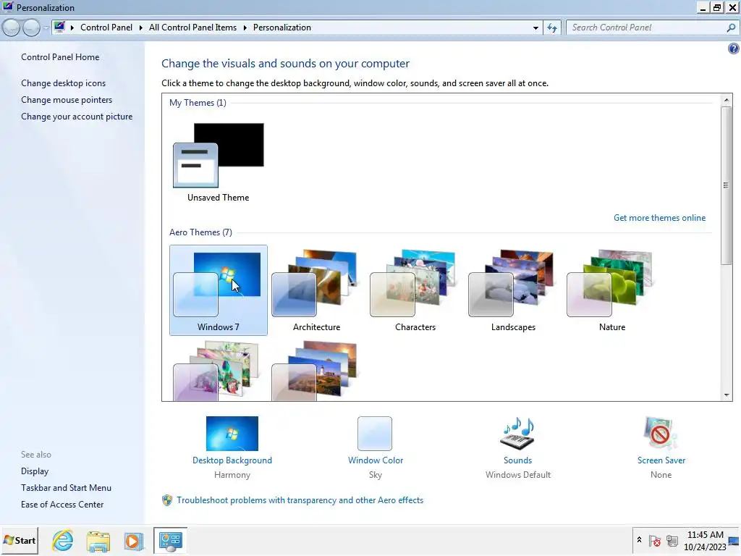Open the Start menu

(x=20, y=540)
